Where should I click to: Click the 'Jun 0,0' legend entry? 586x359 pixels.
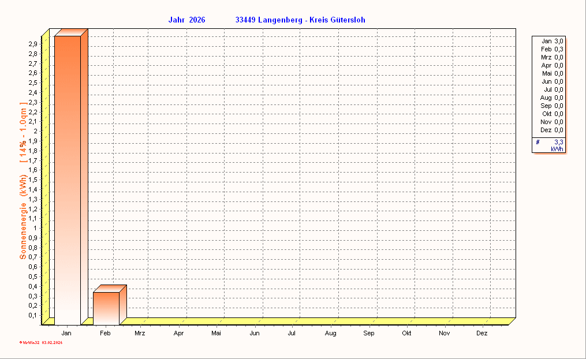click(553, 81)
